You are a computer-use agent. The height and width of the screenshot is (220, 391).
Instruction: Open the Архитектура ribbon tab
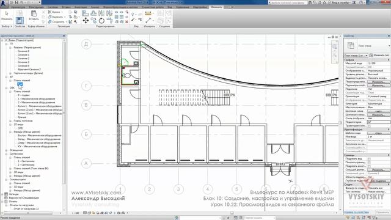(x=18, y=7)
